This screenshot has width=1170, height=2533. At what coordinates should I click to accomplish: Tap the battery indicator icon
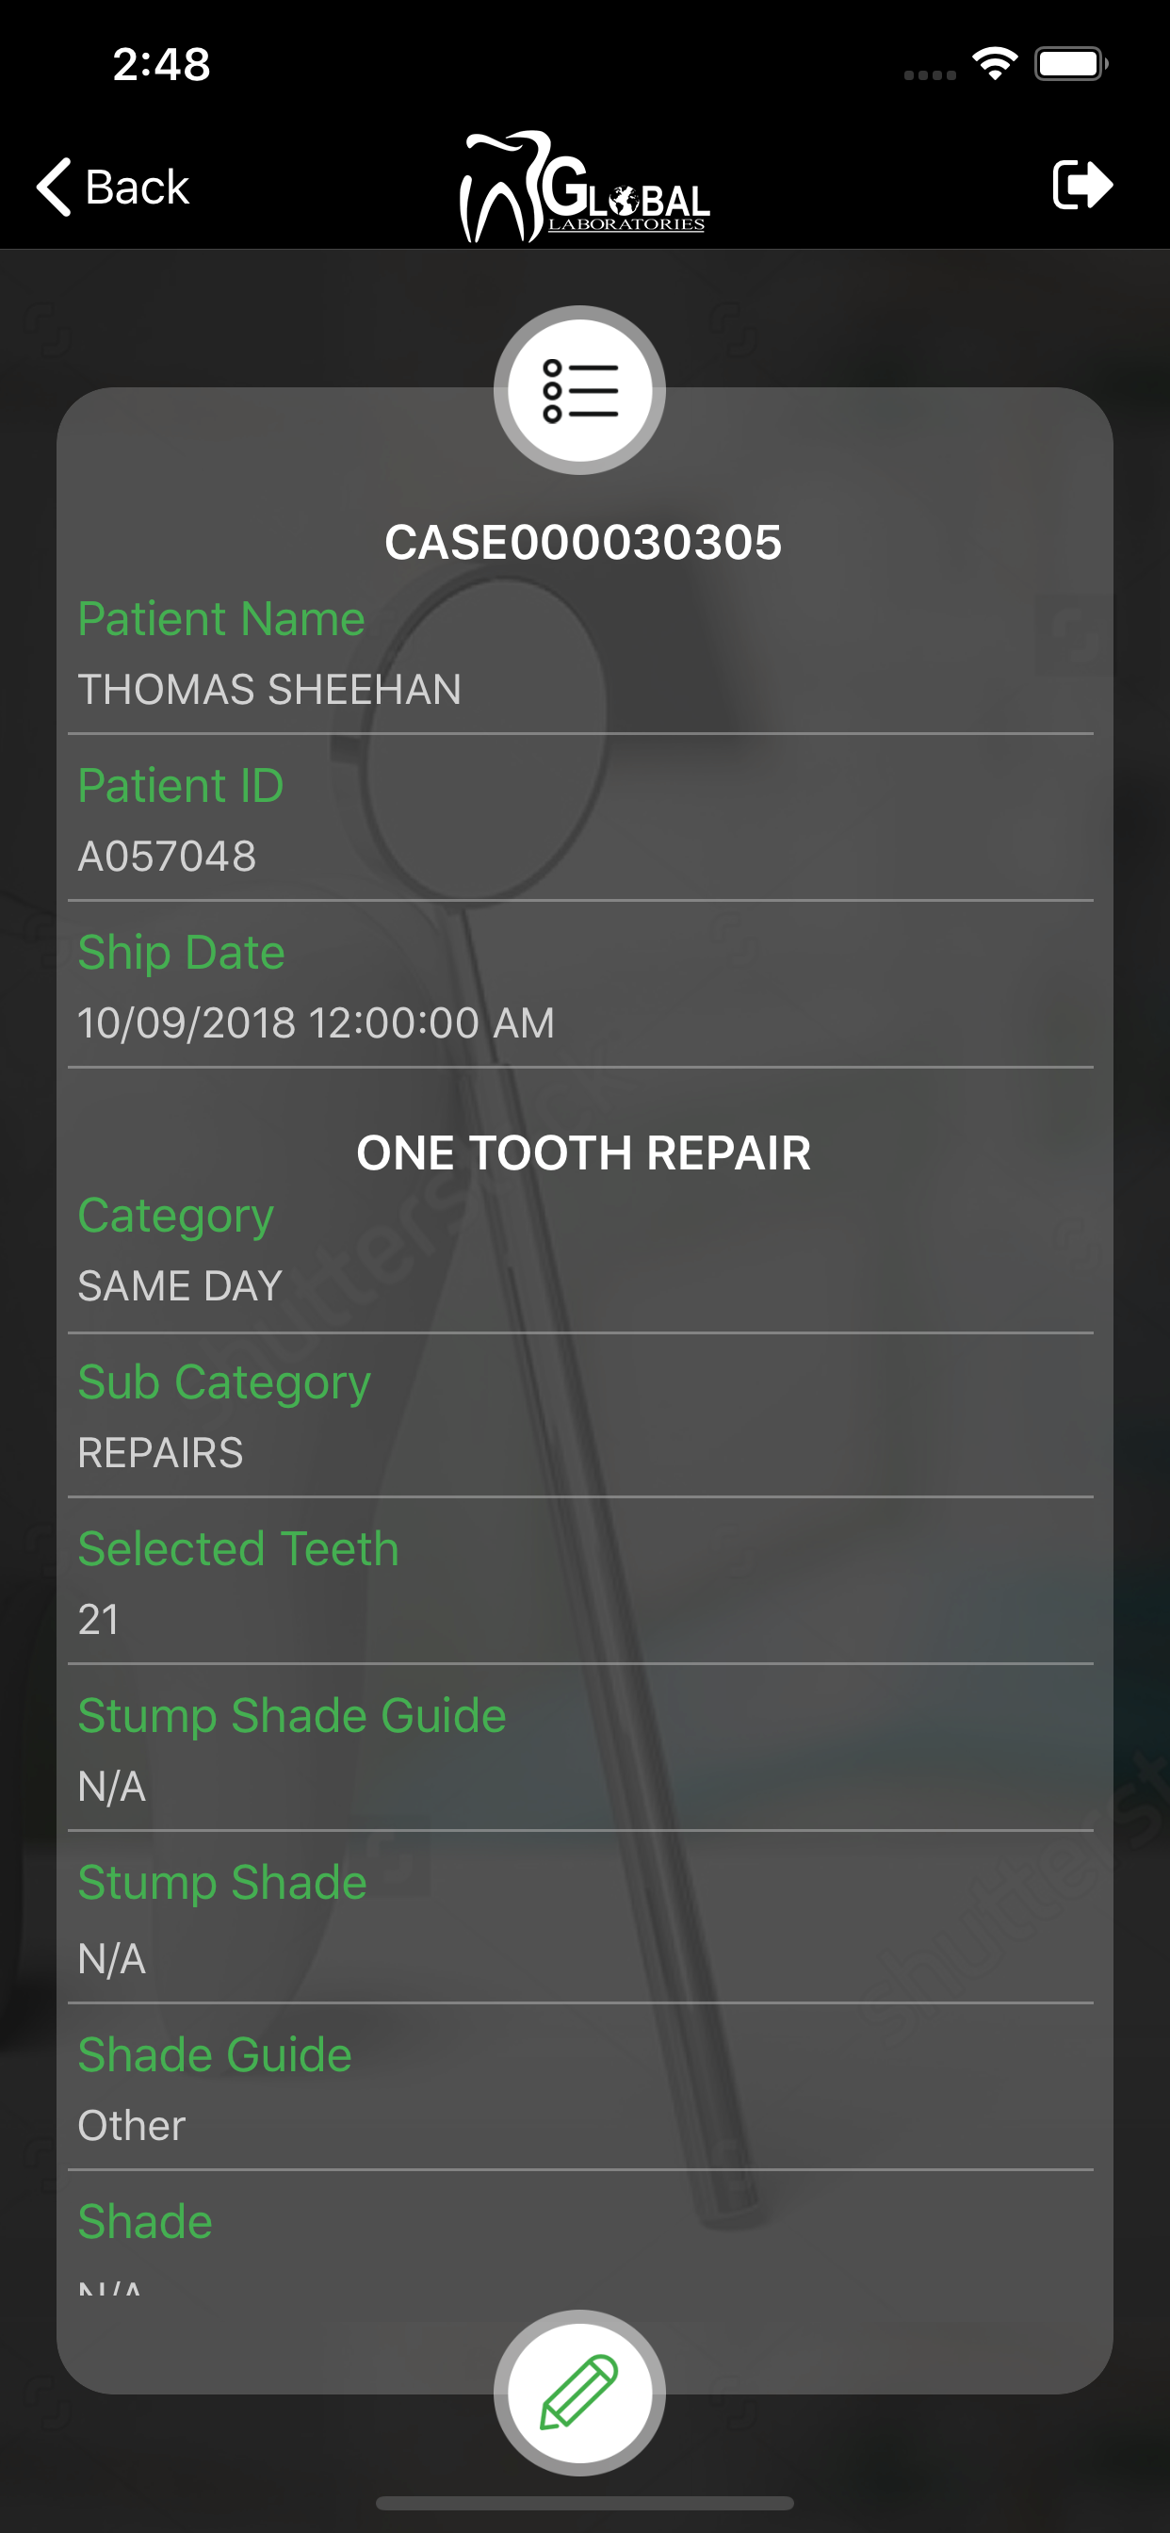point(1071,65)
